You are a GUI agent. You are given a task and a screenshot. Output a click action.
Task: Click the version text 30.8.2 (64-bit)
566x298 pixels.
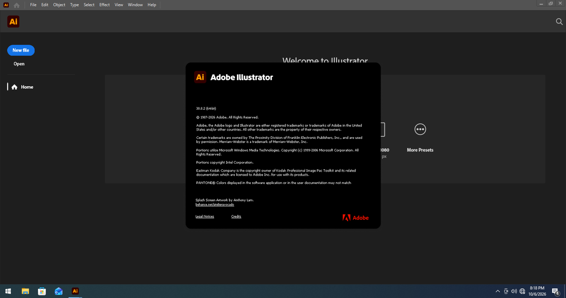click(206, 108)
